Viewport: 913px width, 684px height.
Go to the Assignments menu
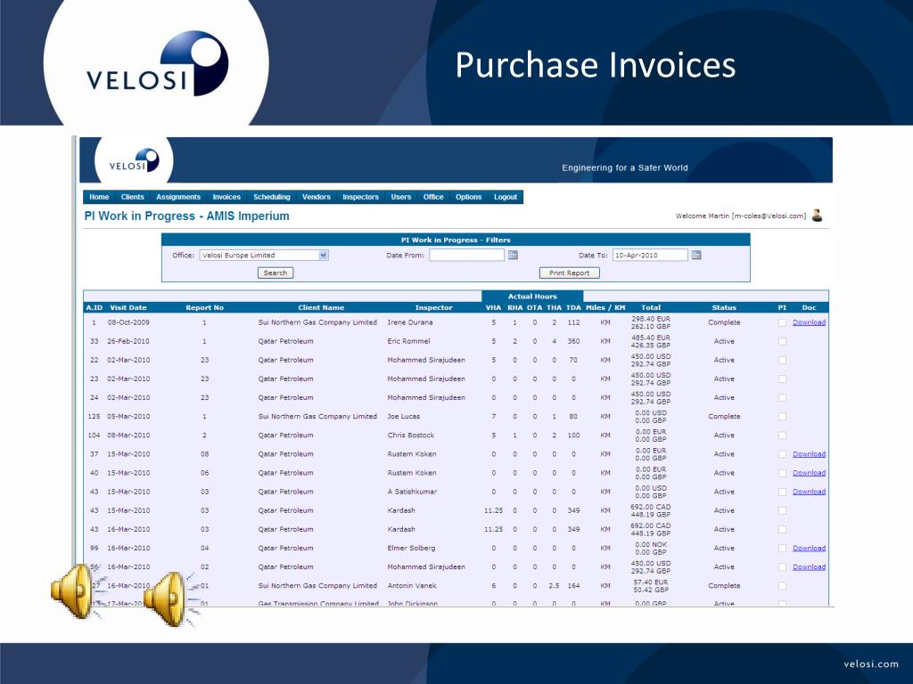(178, 197)
